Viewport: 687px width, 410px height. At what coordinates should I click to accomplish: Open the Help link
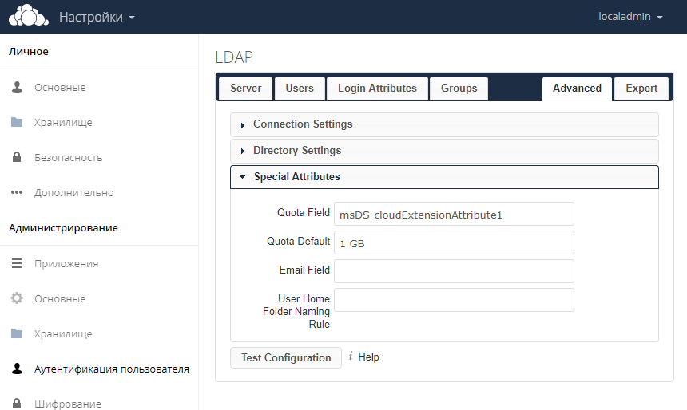[367, 357]
